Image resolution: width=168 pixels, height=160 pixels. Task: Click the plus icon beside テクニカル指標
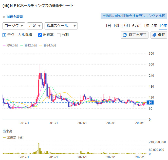4,35
